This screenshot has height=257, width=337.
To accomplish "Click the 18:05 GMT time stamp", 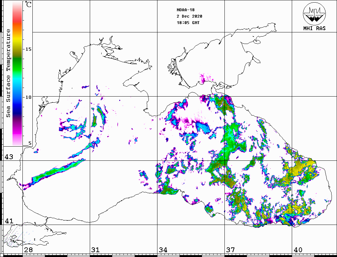I will (x=188, y=23).
